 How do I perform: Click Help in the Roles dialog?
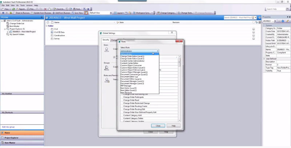pos(174,126)
